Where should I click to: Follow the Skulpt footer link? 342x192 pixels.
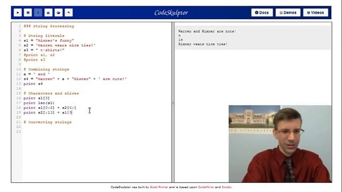[x=227, y=187]
